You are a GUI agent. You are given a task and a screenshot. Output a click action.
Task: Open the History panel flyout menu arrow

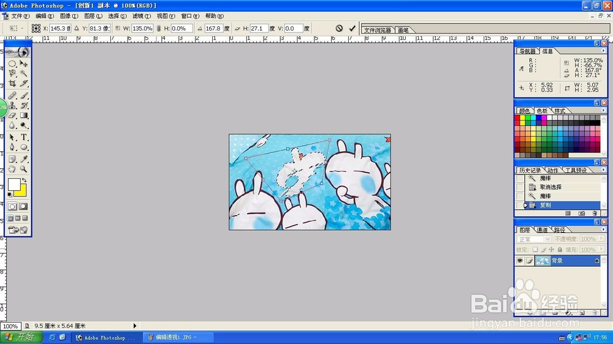click(603, 170)
